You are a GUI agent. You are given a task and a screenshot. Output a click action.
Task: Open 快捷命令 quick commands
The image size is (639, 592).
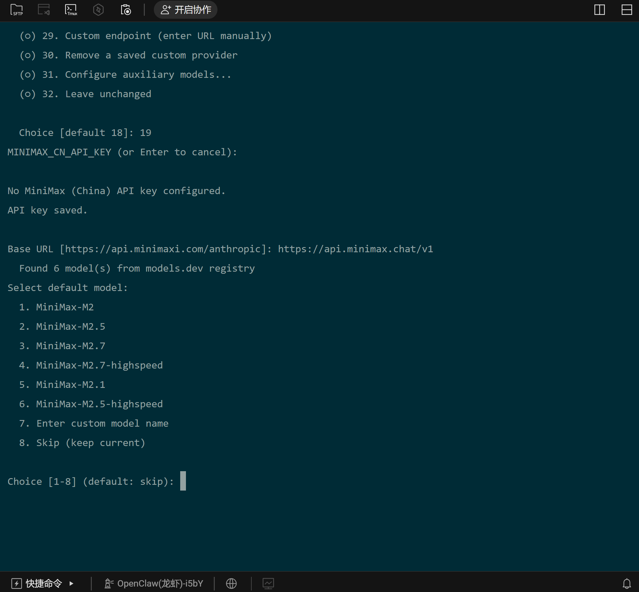click(43, 583)
